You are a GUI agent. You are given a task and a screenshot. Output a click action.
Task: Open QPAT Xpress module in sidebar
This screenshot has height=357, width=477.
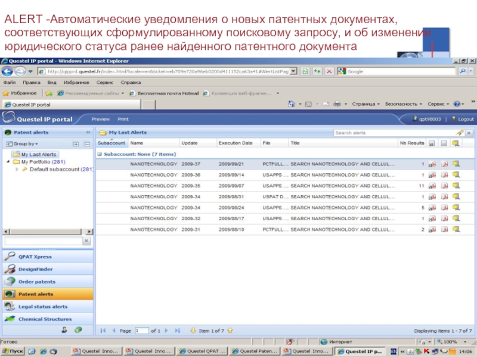pos(35,256)
